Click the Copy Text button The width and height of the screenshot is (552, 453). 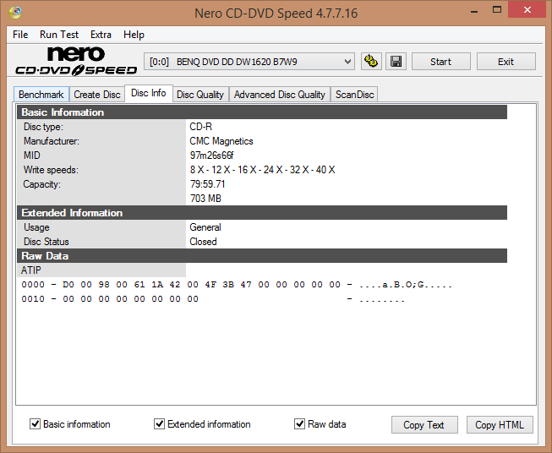coord(424,425)
